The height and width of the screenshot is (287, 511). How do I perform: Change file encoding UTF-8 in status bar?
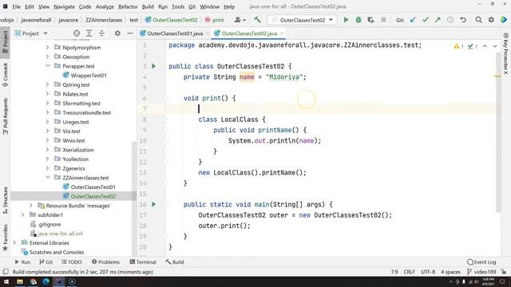(x=428, y=272)
